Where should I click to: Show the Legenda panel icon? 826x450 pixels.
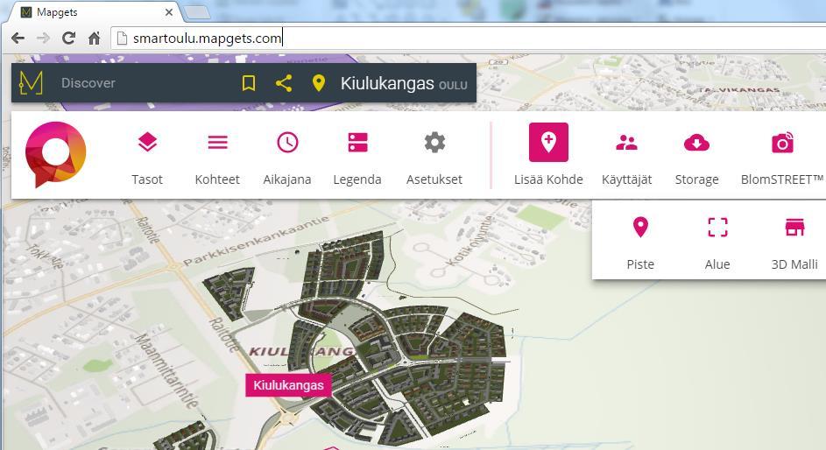(357, 142)
